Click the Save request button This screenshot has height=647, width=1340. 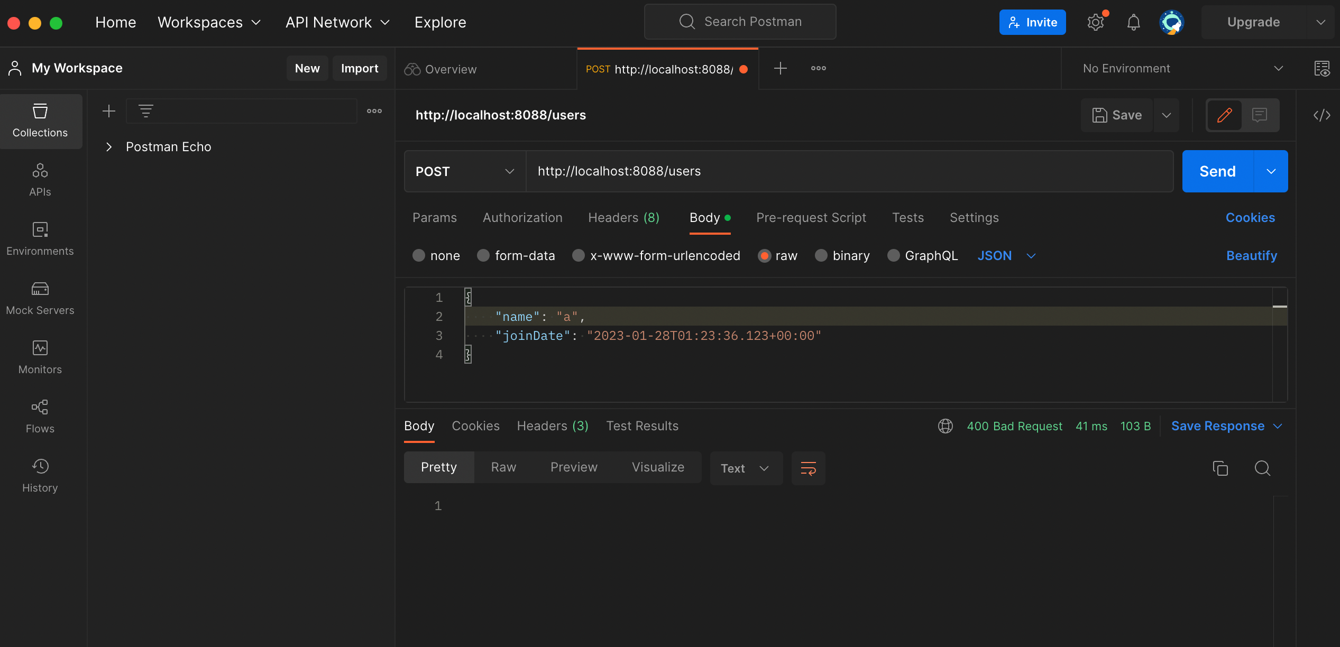point(1117,115)
